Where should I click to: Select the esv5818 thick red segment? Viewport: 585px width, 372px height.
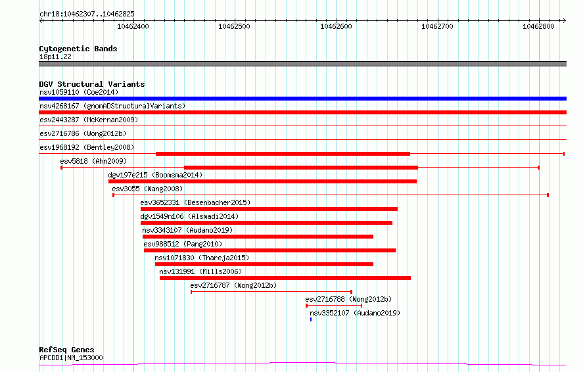coord(301,168)
